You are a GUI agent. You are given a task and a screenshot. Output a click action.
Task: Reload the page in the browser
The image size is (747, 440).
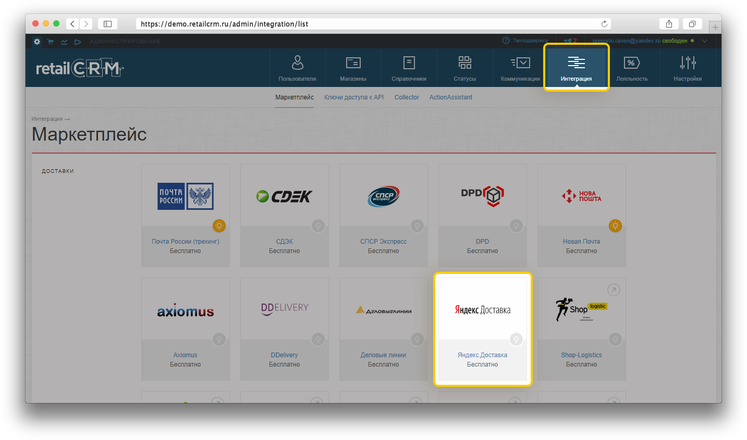(x=604, y=24)
